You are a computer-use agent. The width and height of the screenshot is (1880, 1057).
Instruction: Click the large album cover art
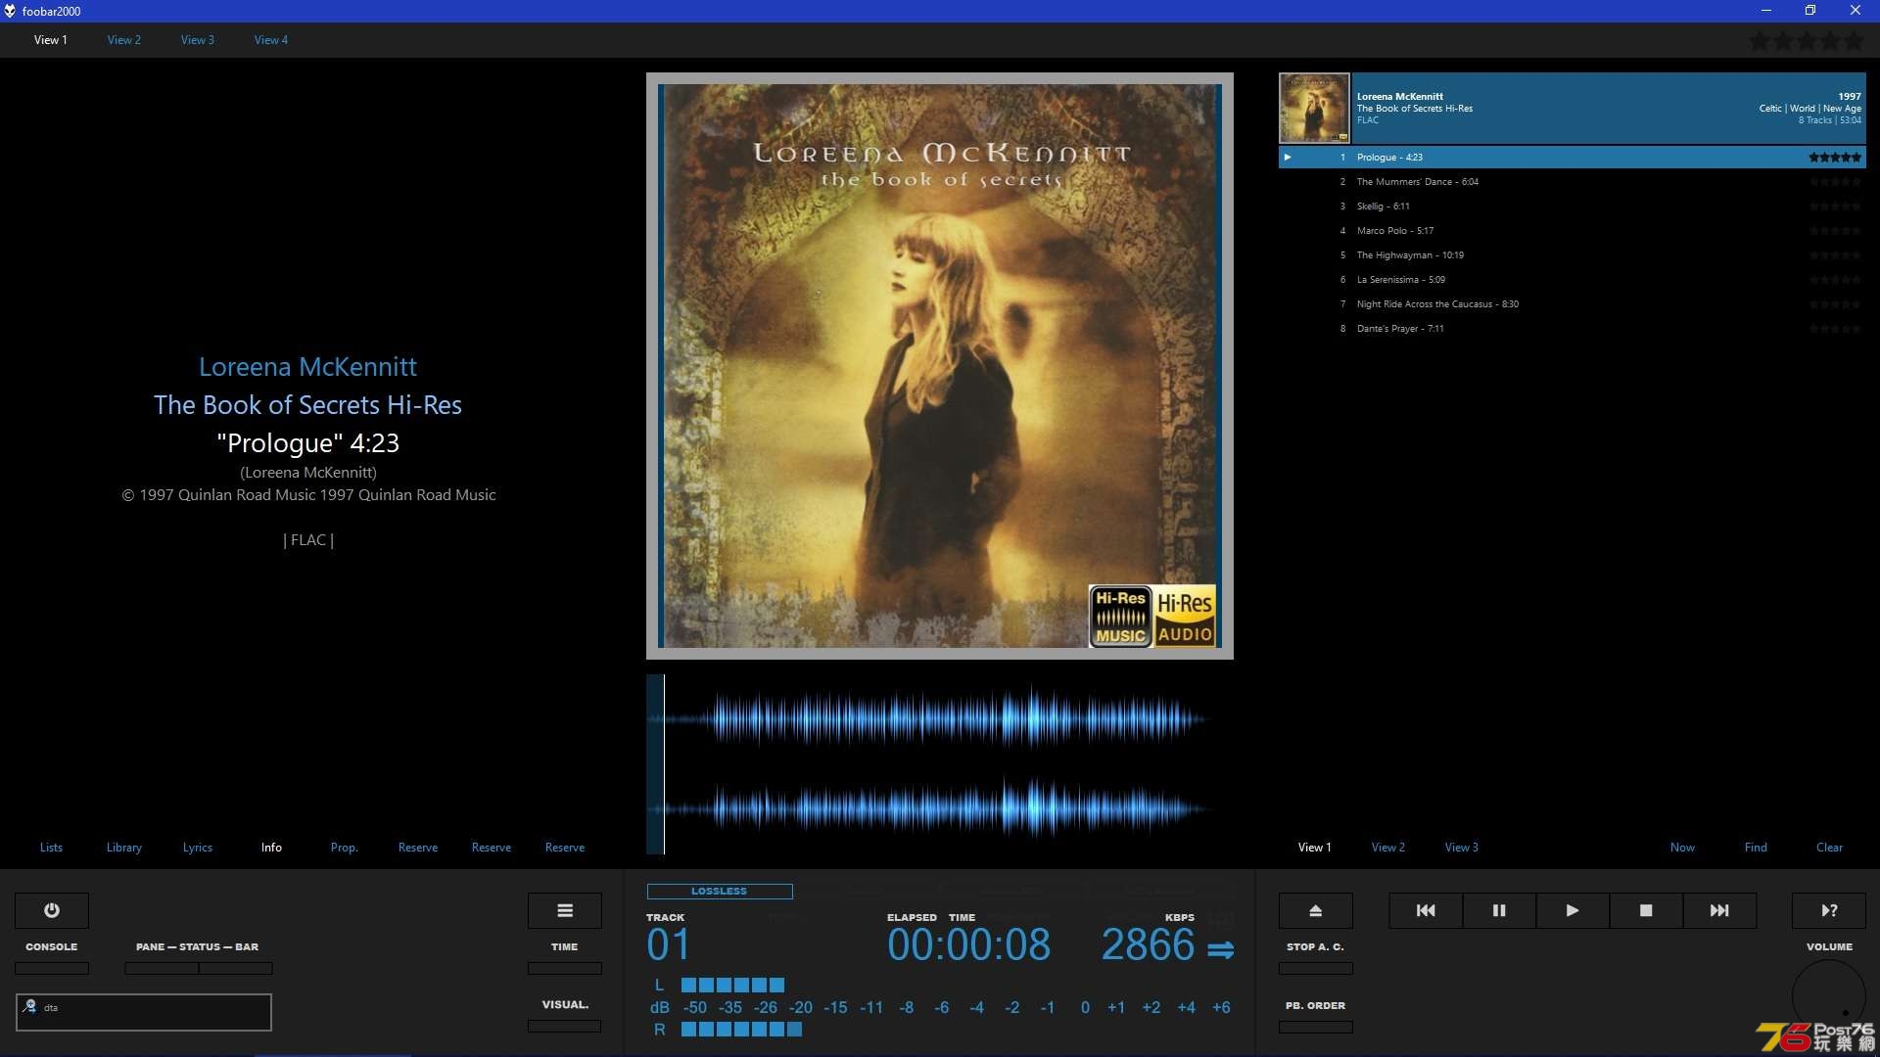click(x=940, y=366)
